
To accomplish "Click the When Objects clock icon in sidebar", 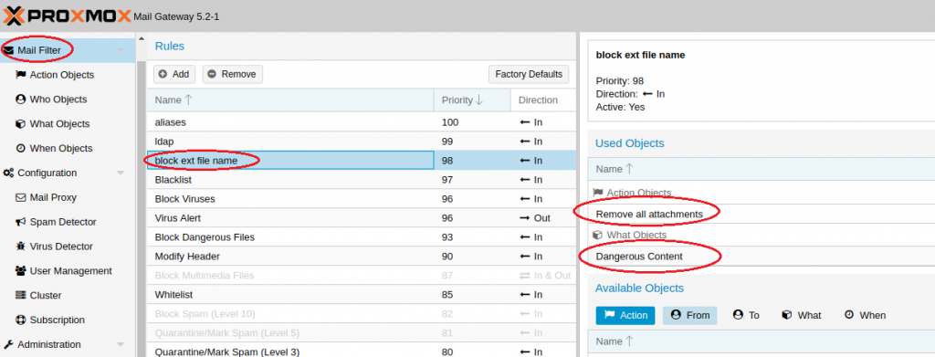I will pyautogui.click(x=20, y=149).
